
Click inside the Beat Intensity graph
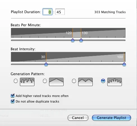(68, 57)
